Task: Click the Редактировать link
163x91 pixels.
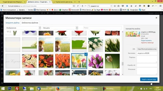Action: click(x=146, y=40)
